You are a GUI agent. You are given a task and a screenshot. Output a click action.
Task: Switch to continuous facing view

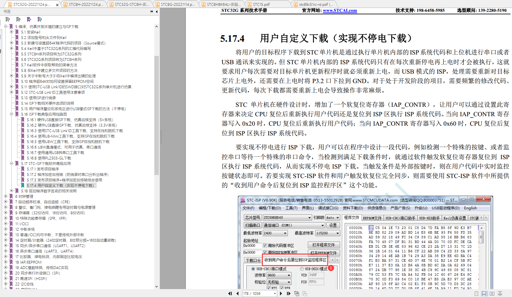point(500,293)
